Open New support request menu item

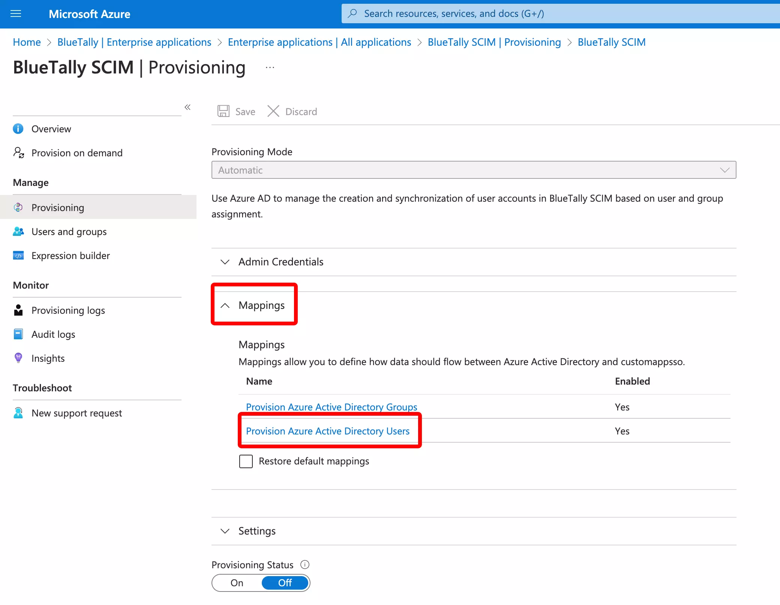click(76, 413)
